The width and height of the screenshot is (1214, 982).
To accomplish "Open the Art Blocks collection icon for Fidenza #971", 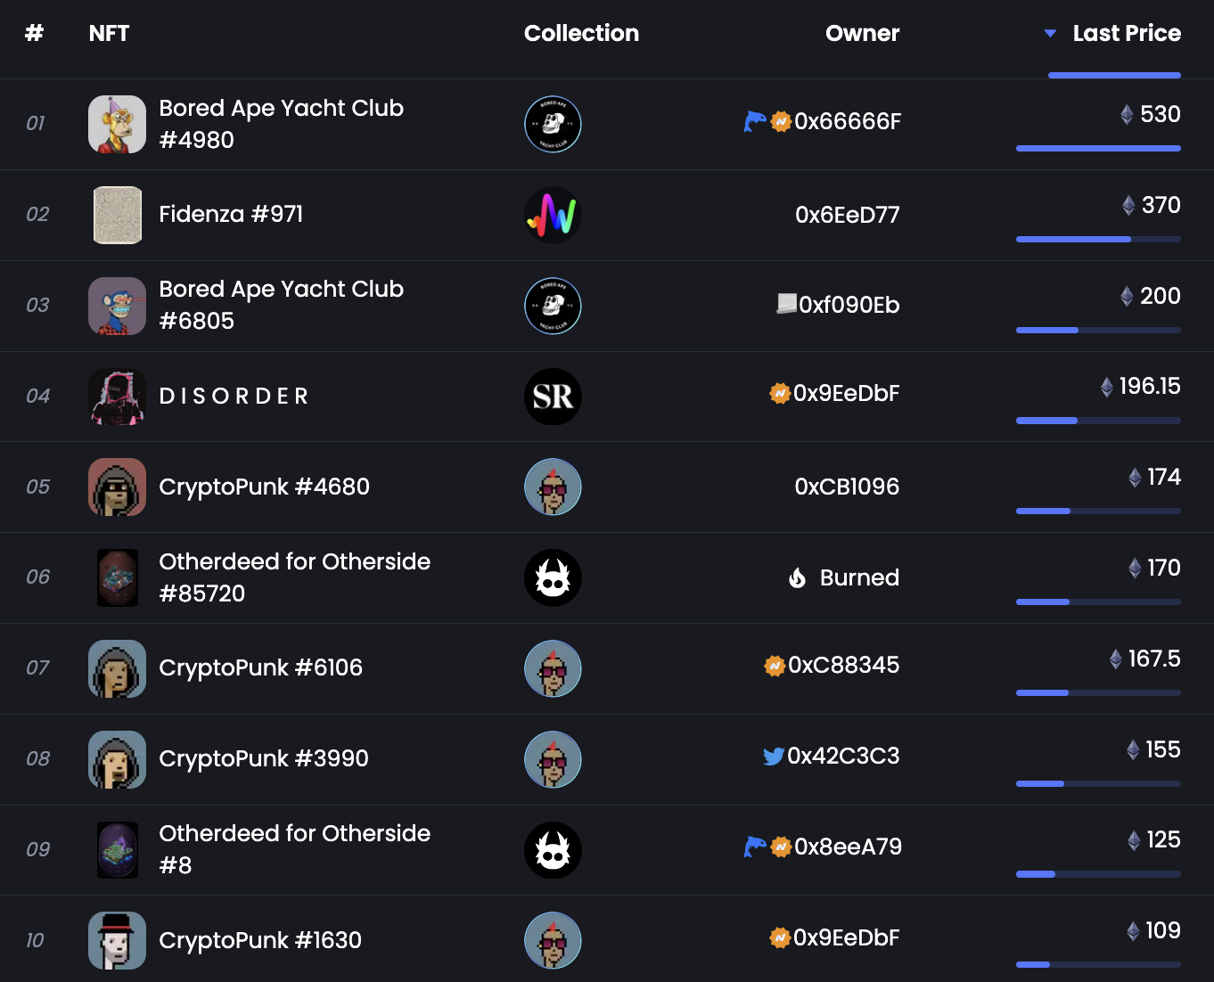I will [553, 215].
